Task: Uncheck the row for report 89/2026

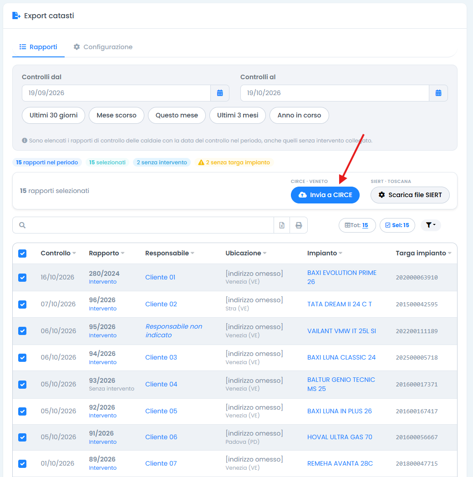Action: point(22,464)
